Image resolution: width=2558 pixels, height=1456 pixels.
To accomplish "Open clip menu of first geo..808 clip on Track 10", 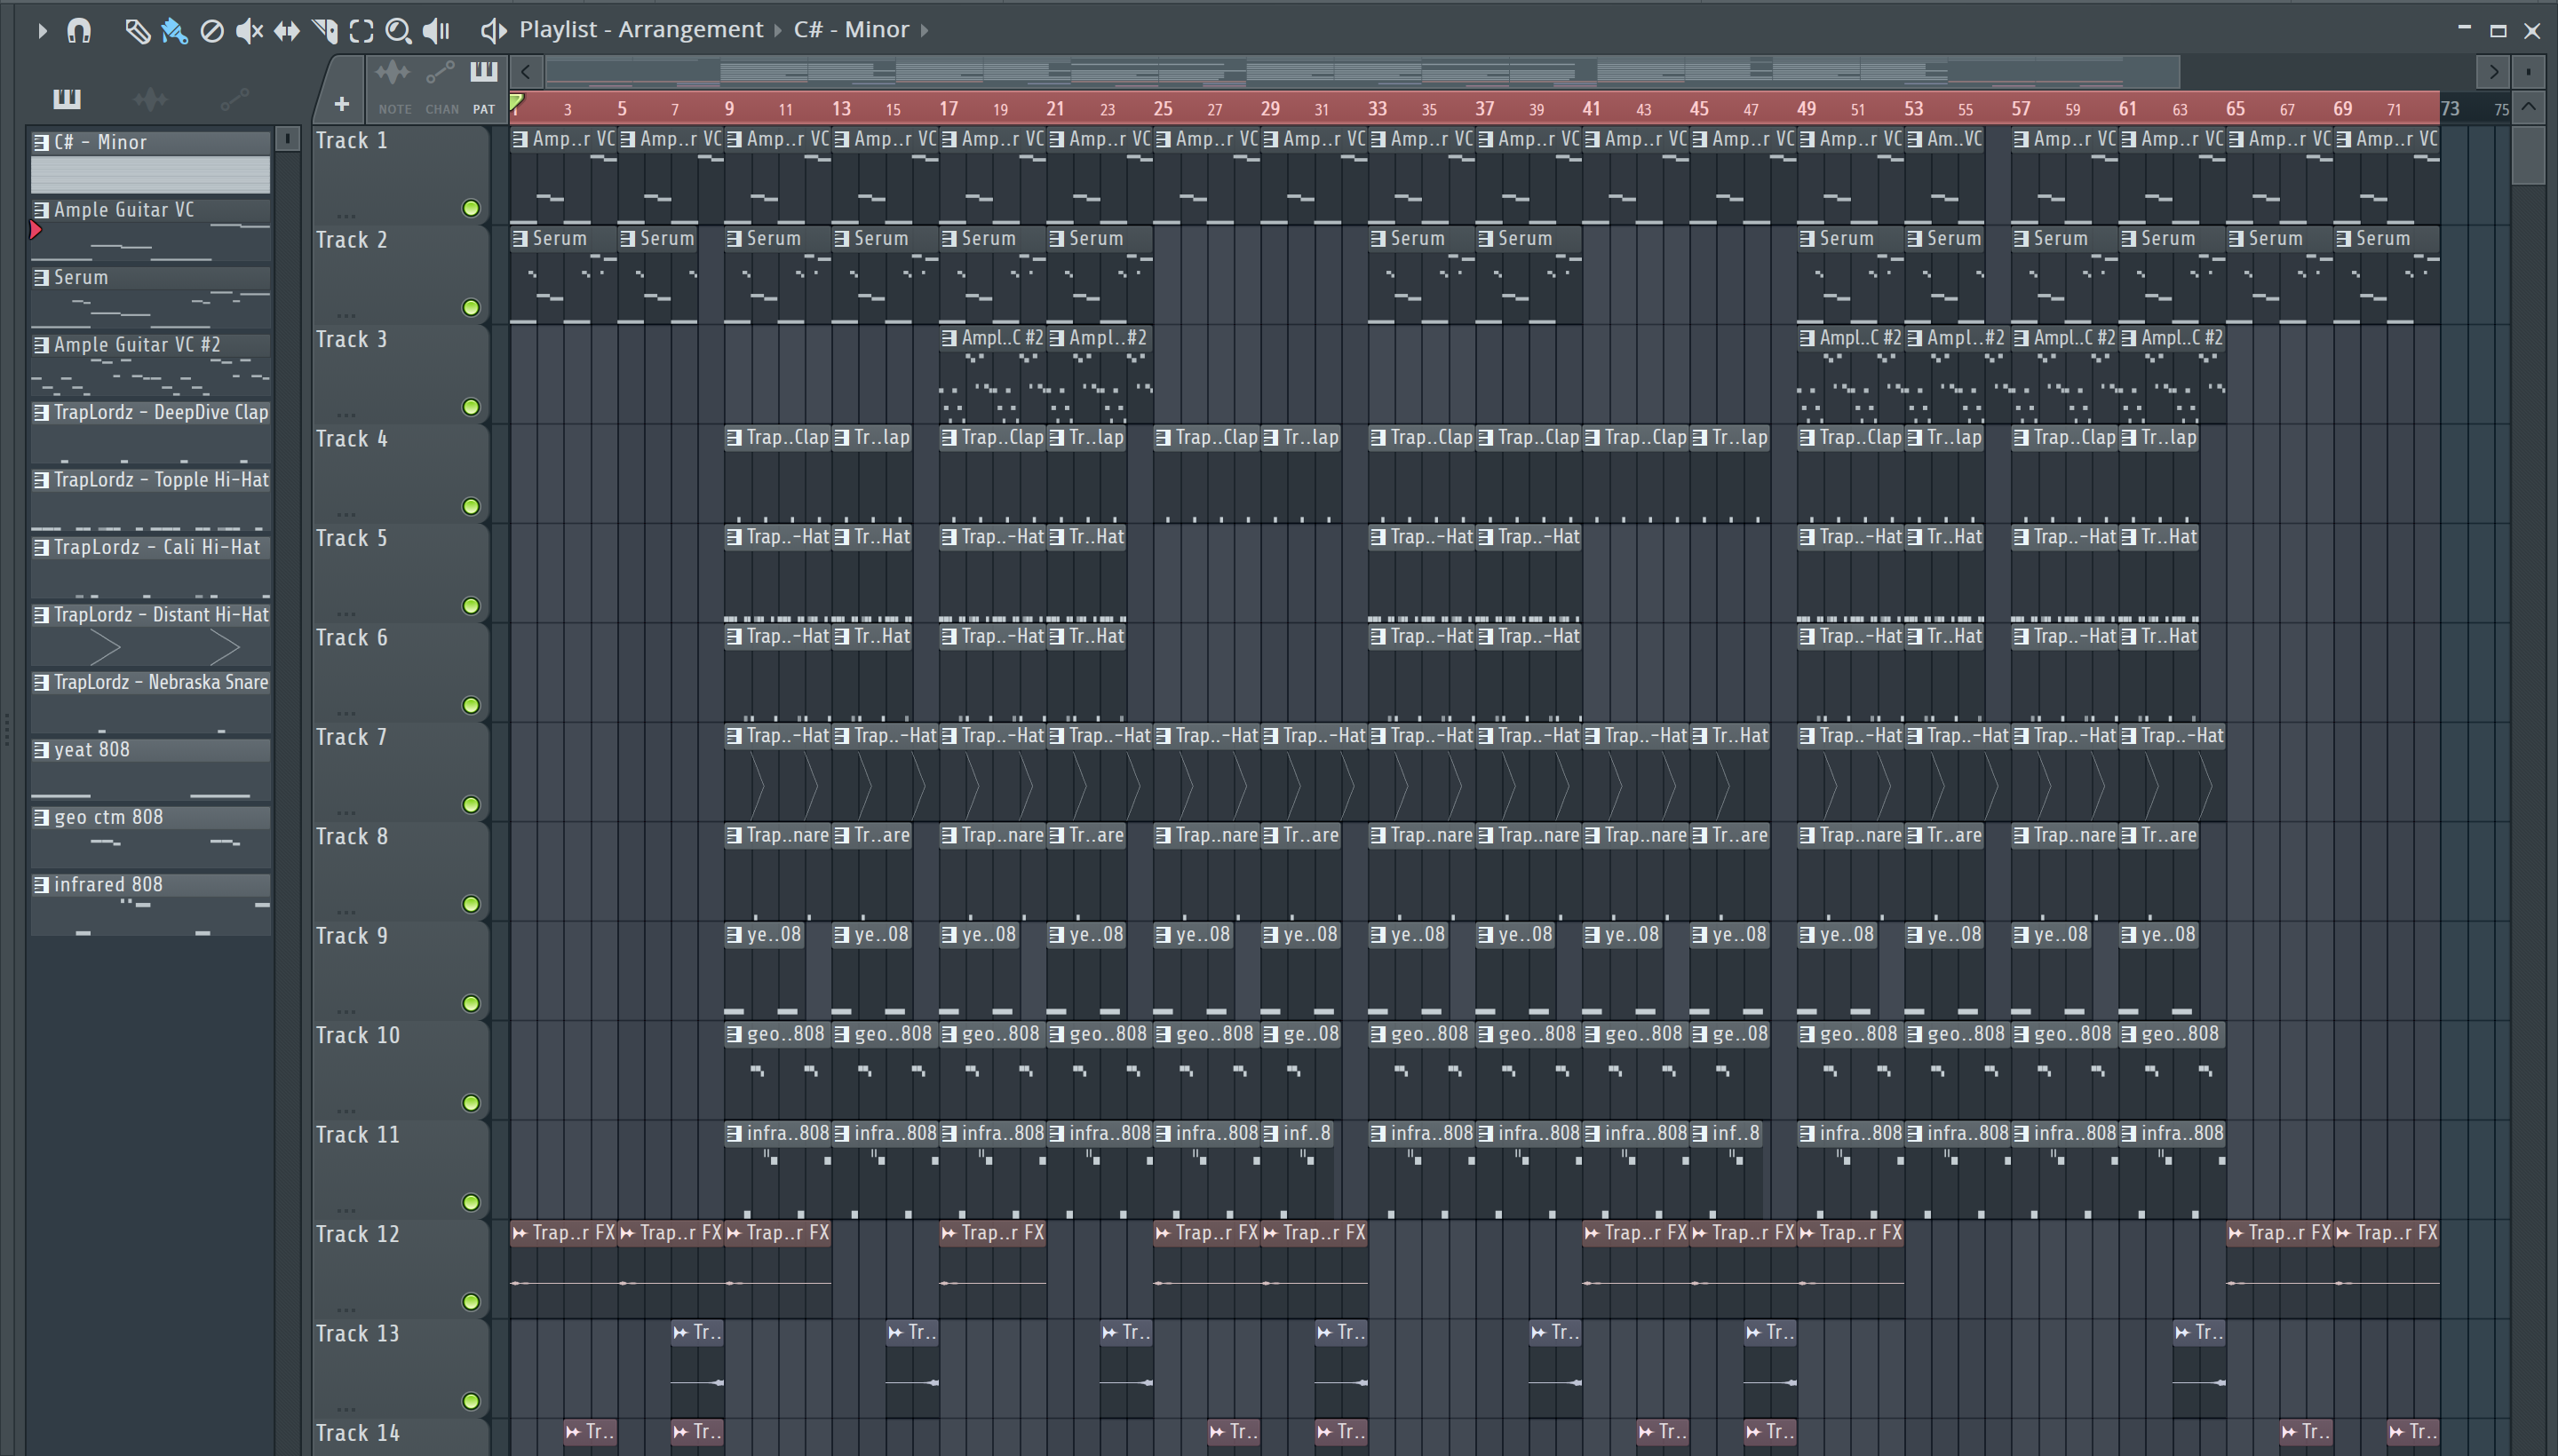I will (735, 1034).
